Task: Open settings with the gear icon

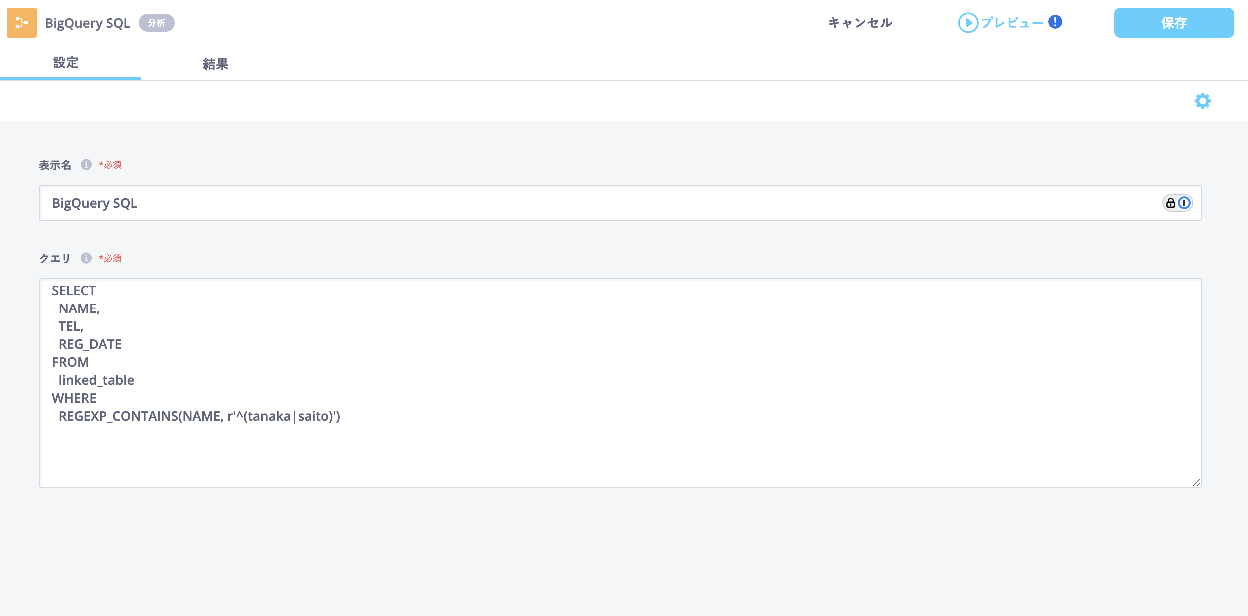Action: pos(1202,101)
